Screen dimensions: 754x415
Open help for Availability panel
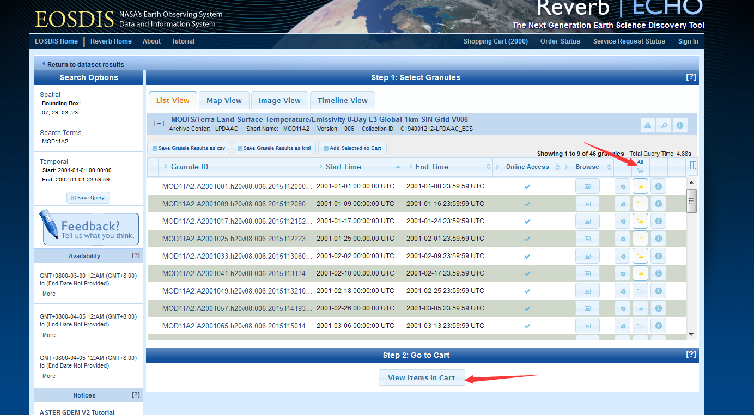tap(136, 255)
